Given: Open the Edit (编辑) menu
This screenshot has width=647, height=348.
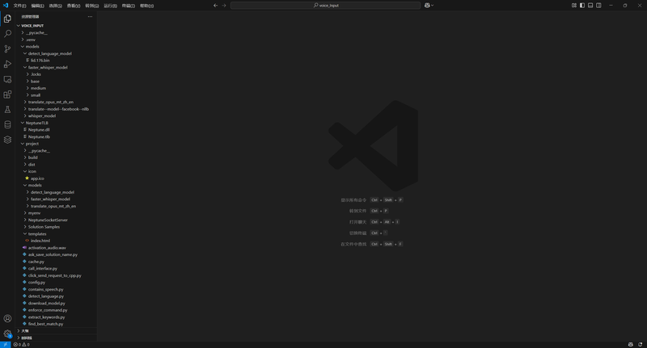Looking at the screenshot, I should coord(37,6).
